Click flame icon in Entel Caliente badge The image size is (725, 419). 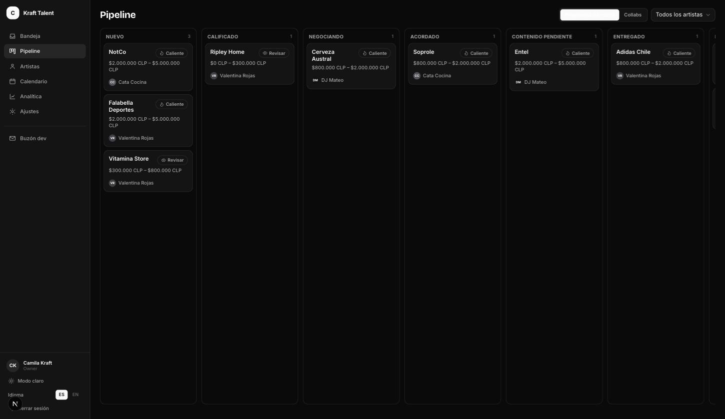tap(568, 53)
